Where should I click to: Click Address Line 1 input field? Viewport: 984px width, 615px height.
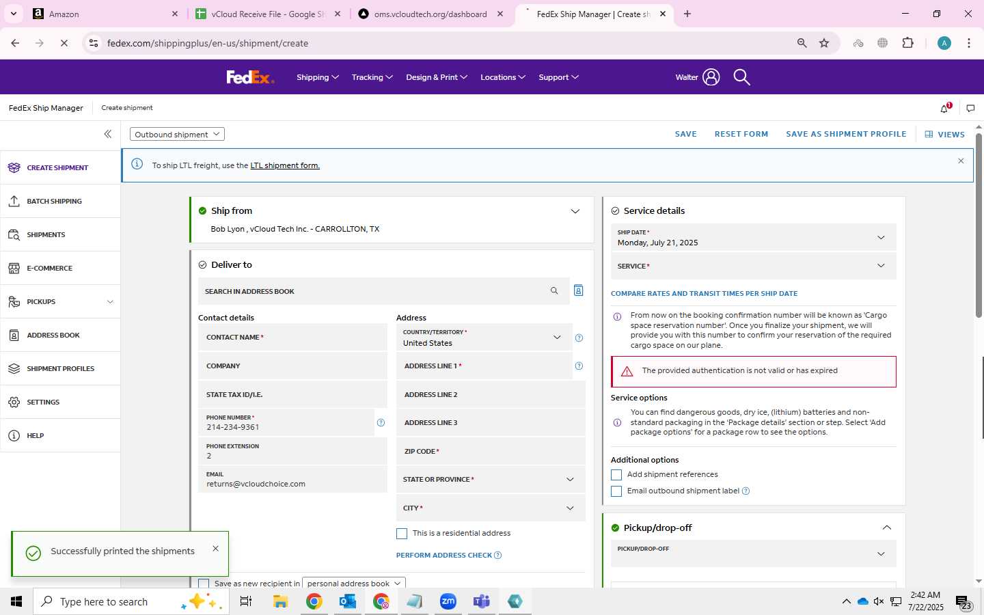pyautogui.click(x=483, y=366)
